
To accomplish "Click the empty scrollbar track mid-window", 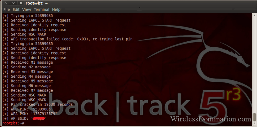I will point(254,65).
